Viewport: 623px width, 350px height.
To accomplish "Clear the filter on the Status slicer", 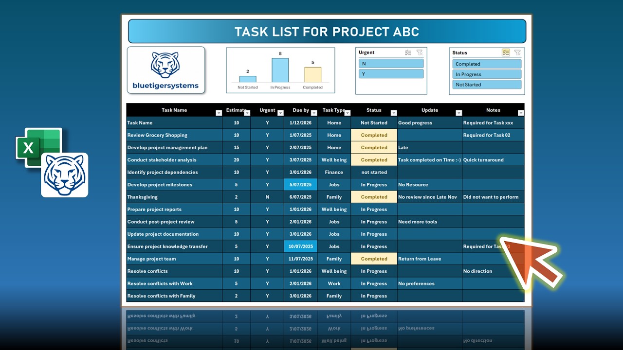I will tap(517, 52).
